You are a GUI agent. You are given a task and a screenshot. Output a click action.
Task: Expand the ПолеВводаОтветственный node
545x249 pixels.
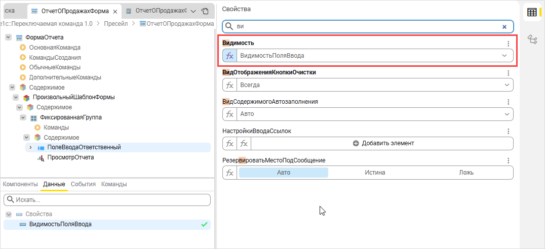(30, 148)
